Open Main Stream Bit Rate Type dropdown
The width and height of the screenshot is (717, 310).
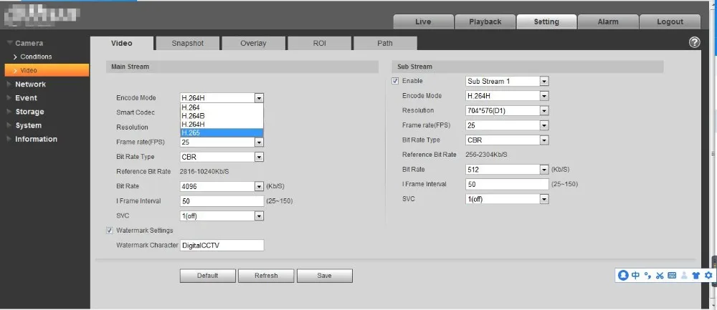[259, 157]
